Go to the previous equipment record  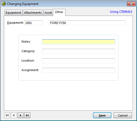(14, 115)
